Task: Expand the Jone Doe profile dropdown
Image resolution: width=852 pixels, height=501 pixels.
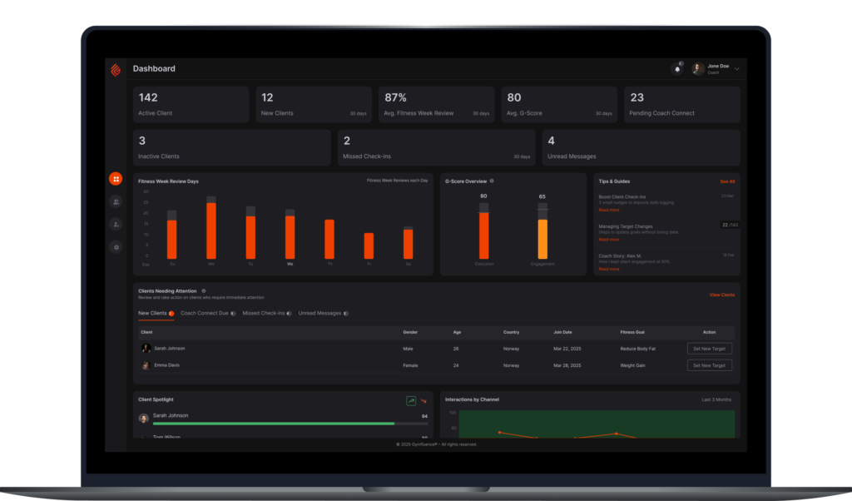Action: (x=736, y=69)
